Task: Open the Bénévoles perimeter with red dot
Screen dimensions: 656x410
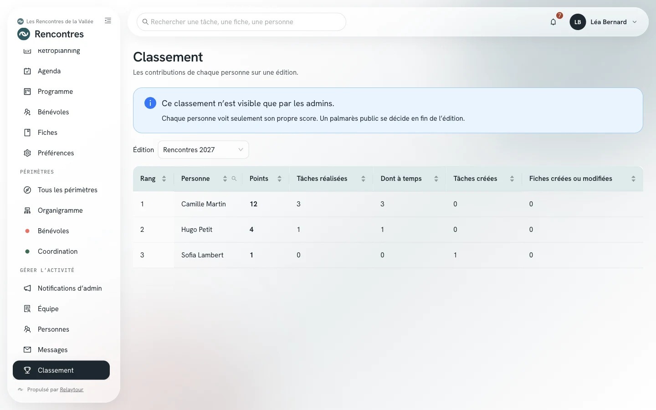Action: click(61, 231)
